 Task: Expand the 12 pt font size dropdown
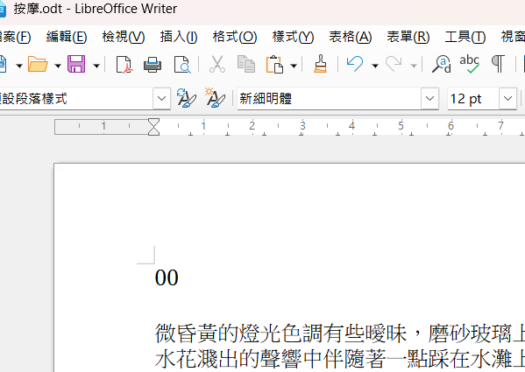pos(508,99)
